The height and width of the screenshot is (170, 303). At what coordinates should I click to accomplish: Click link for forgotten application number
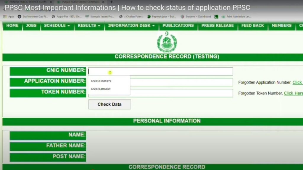[x=298, y=82]
